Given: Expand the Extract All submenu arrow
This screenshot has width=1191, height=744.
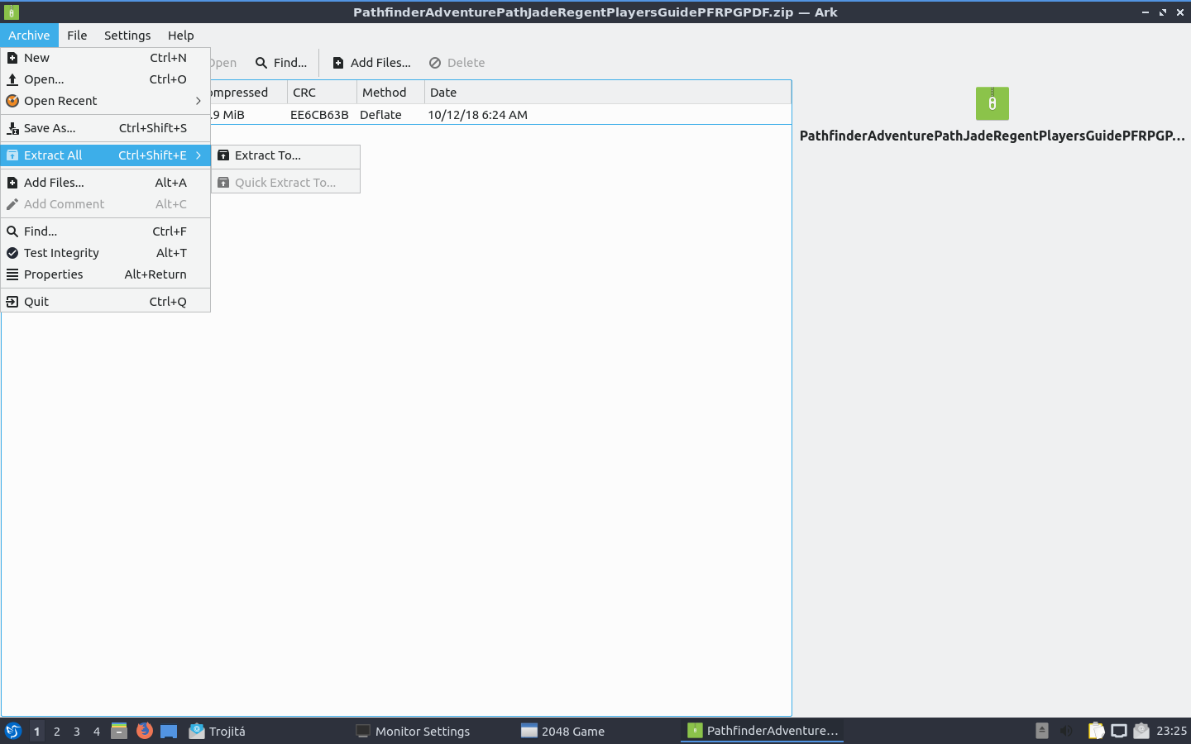Looking at the screenshot, I should [198, 155].
